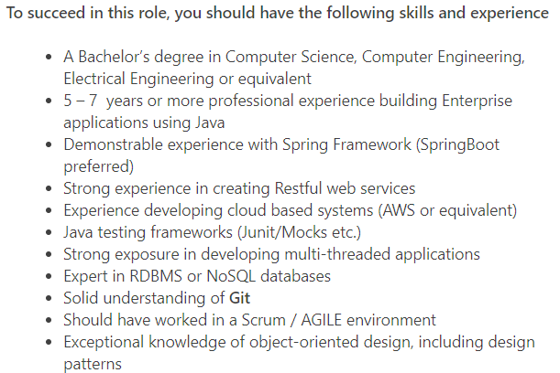Click the heading about skills and experience
The width and height of the screenshot is (560, 373).
click(x=278, y=13)
